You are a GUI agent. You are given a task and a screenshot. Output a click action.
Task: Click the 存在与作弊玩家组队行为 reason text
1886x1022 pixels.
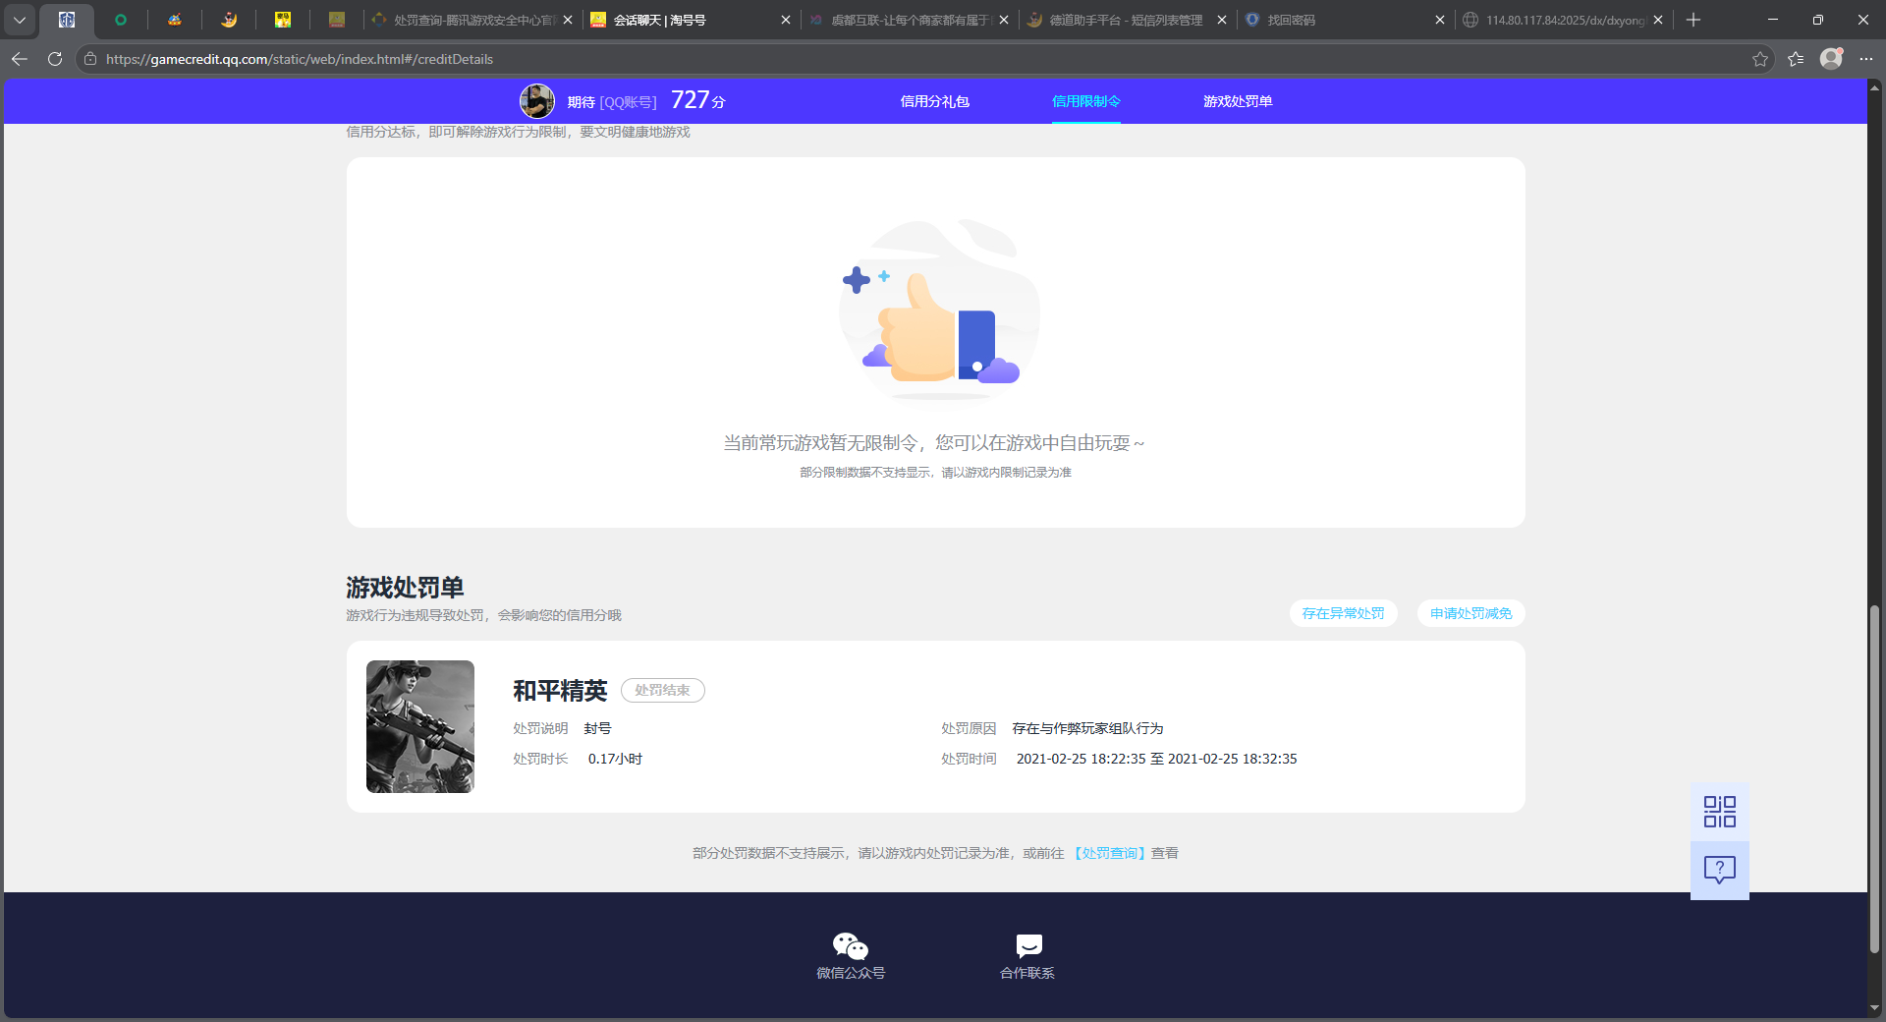coord(1087,728)
